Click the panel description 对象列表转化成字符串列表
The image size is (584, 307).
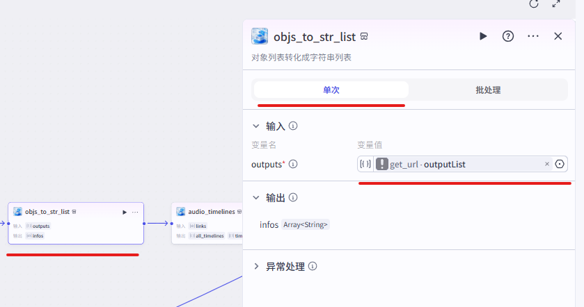[x=301, y=57]
